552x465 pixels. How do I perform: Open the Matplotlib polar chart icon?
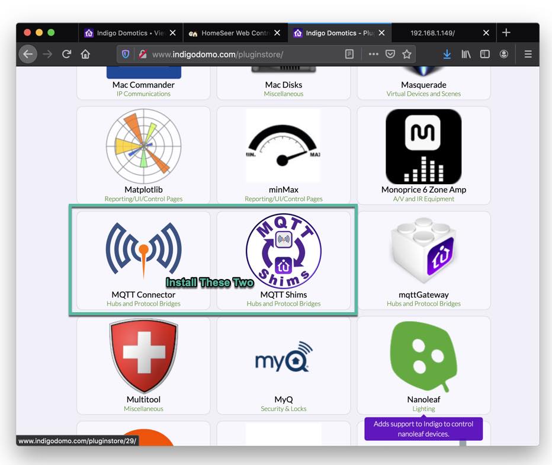144,146
